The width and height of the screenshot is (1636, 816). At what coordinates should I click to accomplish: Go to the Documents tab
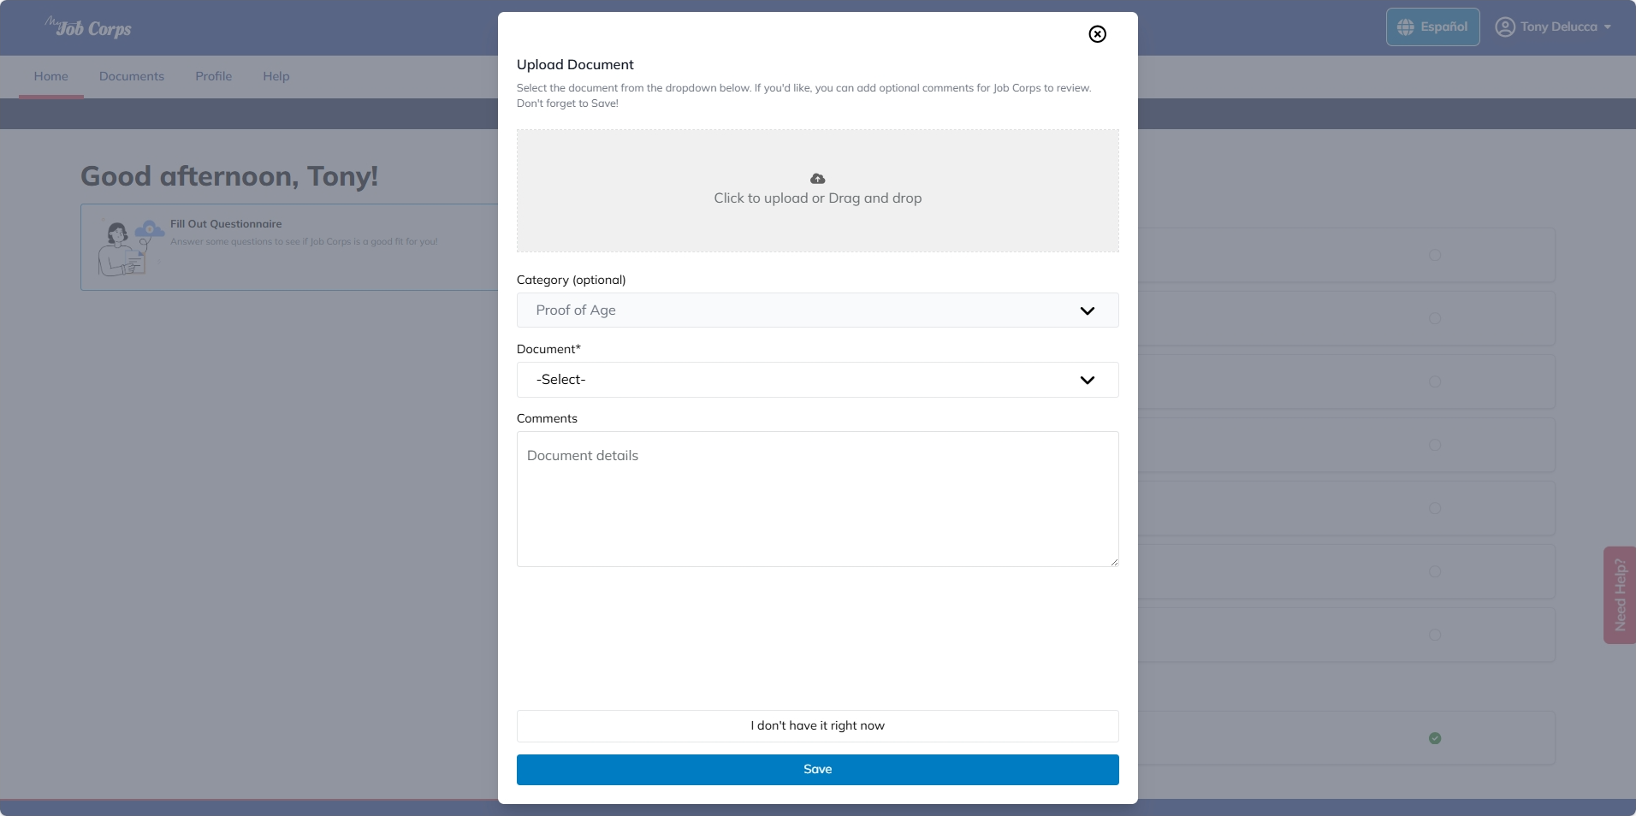(132, 76)
